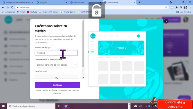193x109 pixels.
Task: Open Windows Task View
Action: (59, 106)
